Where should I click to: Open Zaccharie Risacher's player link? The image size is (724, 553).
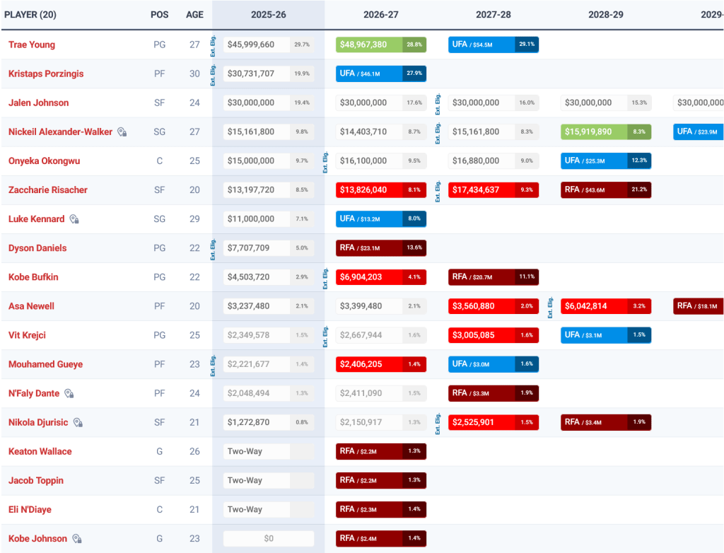[47, 190]
